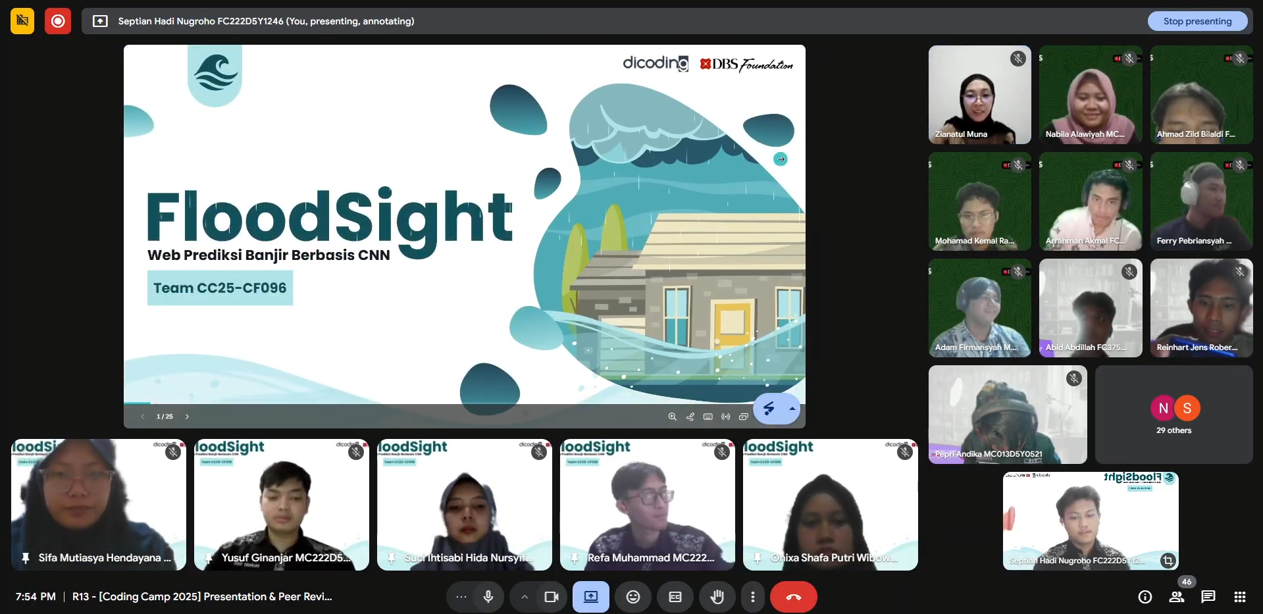Select the annotation pen on the slide toolbar
This screenshot has height=614, width=1263.
(x=690, y=417)
